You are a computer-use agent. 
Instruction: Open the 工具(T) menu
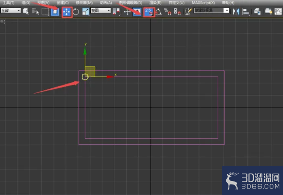pyautogui.click(x=9, y=3)
